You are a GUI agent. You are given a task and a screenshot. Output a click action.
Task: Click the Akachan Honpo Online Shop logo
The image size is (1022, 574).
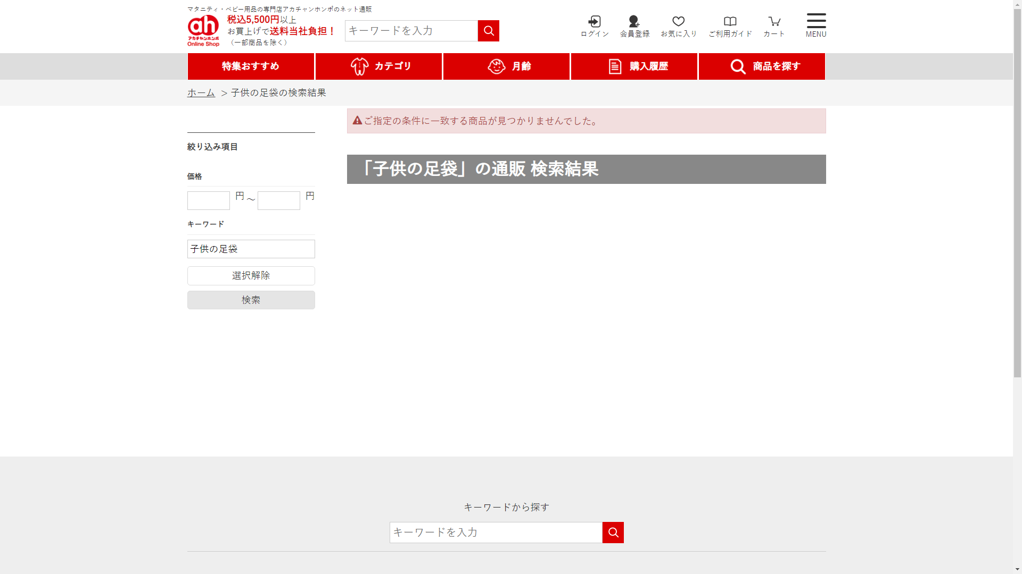(x=203, y=30)
